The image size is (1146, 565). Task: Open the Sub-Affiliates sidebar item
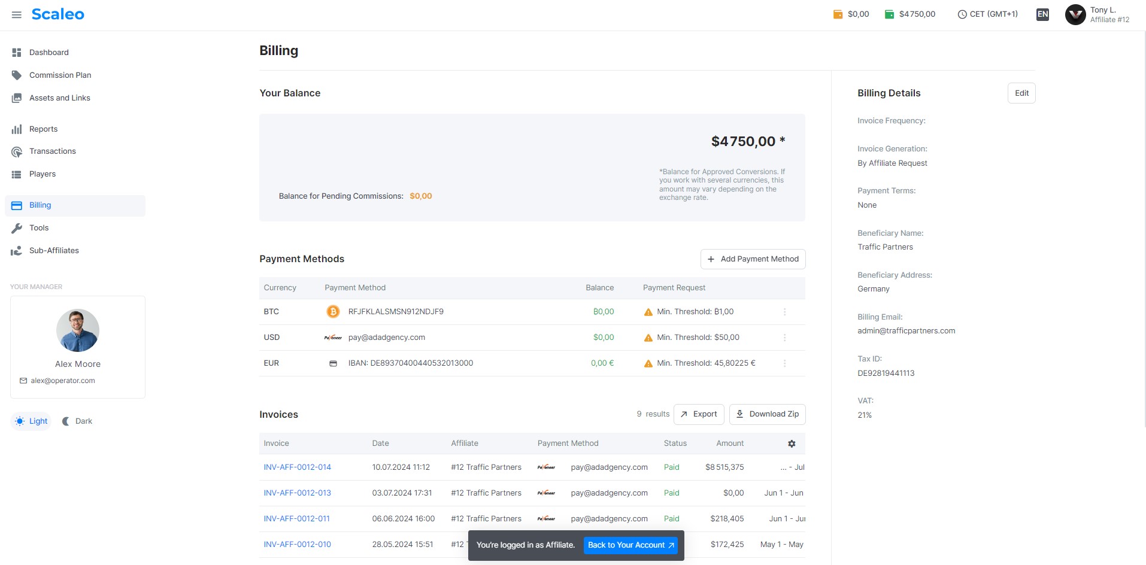pos(54,250)
